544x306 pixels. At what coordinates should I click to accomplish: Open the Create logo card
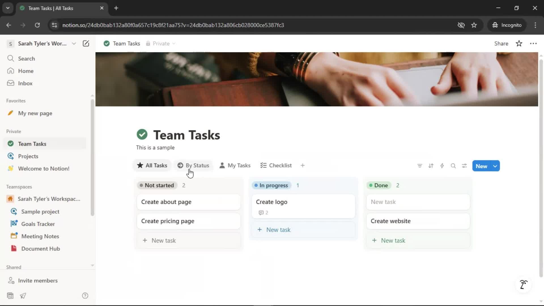pos(303,206)
